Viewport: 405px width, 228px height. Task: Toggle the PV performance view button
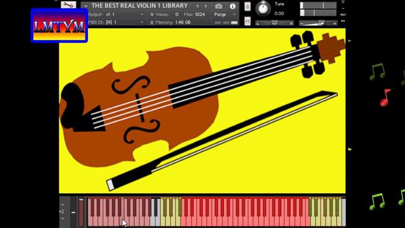coord(343,21)
